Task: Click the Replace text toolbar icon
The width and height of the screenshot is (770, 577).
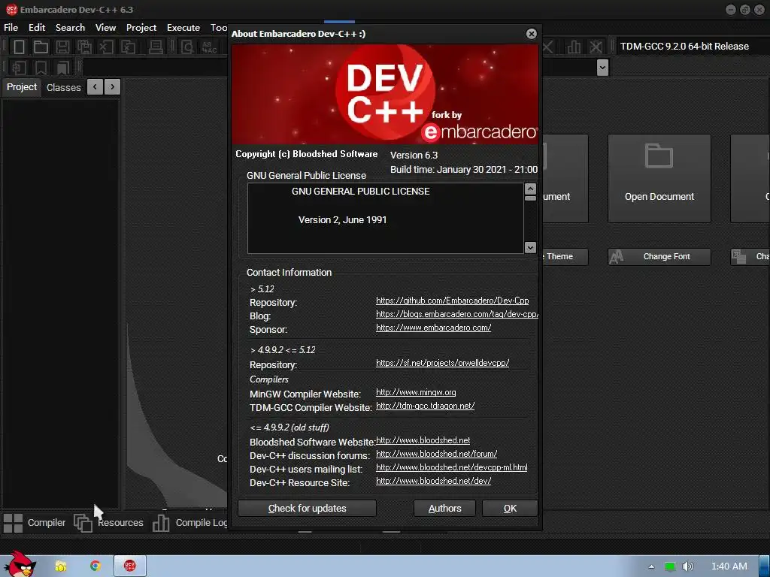Action: coord(209,47)
